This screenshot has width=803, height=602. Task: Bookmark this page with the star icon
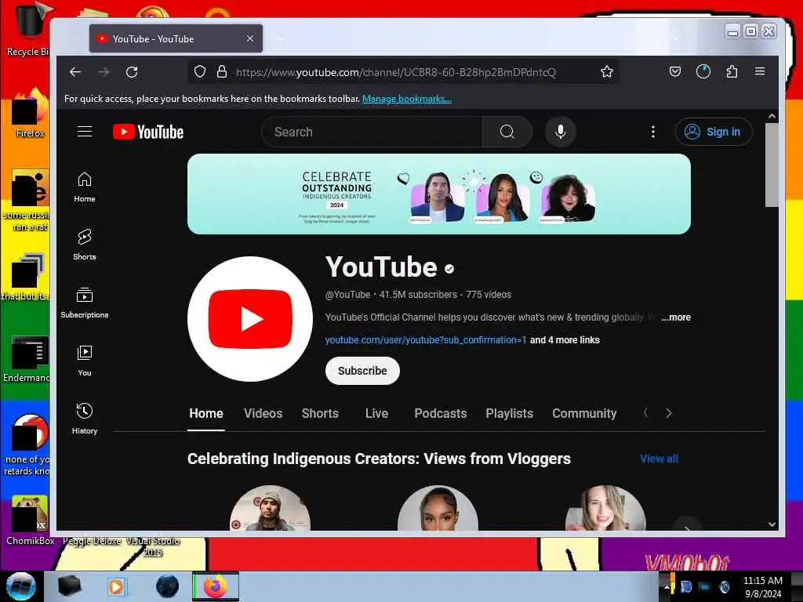pyautogui.click(x=607, y=71)
